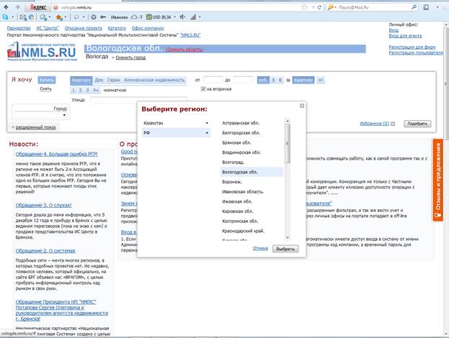Select the Купить option
This screenshot has height=338, width=449.
(47, 80)
